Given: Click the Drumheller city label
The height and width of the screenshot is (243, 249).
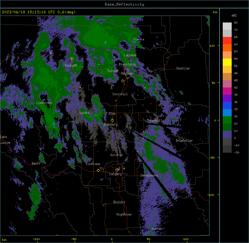Looking at the screenshot, I should [x=184, y=141].
